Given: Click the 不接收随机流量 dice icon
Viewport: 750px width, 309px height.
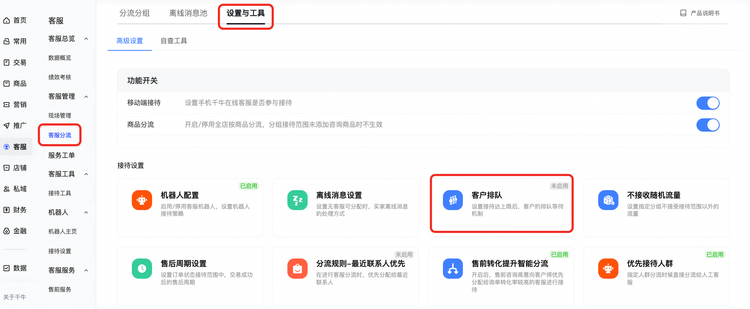Looking at the screenshot, I should pos(608,200).
